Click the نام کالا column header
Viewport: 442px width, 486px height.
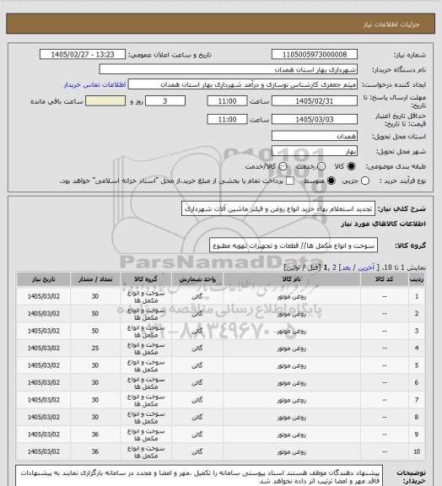point(291,279)
